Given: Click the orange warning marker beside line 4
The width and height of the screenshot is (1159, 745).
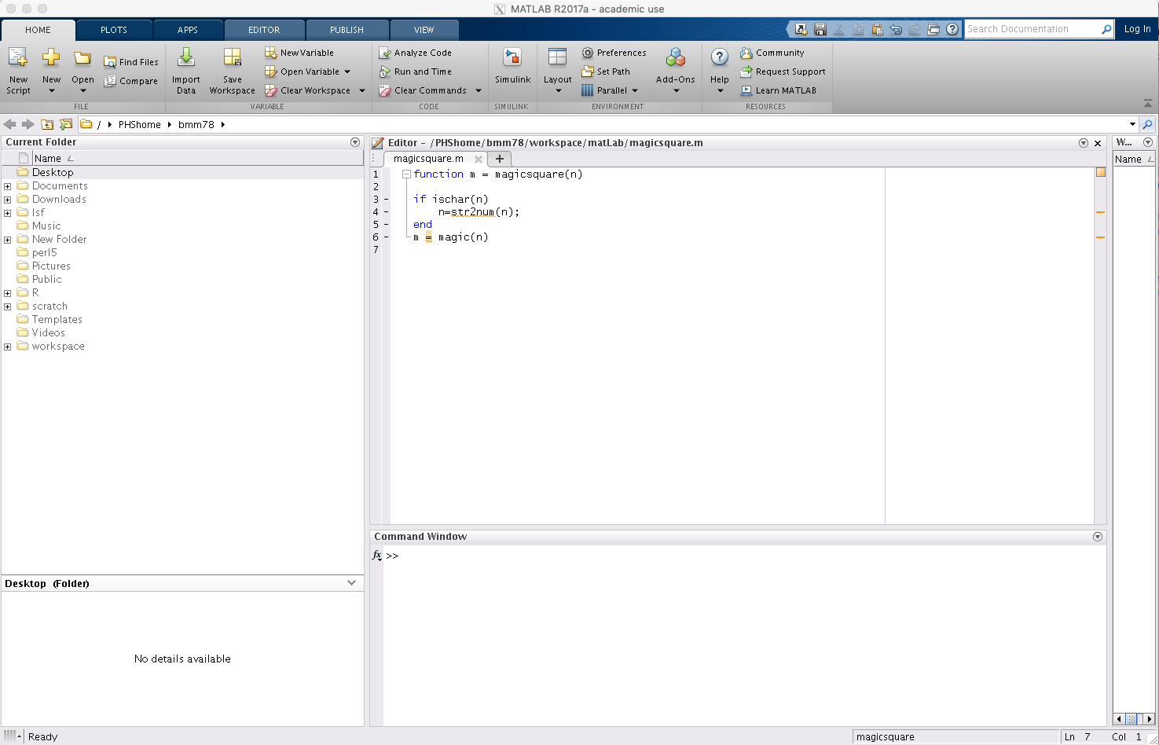Looking at the screenshot, I should [1100, 212].
